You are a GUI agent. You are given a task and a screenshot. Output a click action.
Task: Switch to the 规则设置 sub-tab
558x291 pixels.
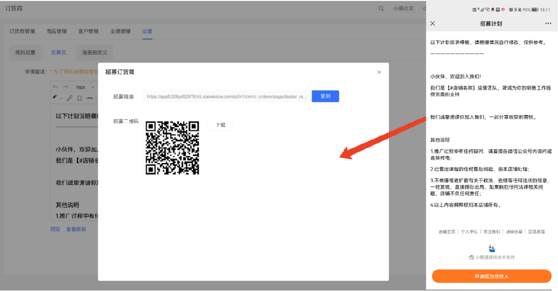point(25,52)
